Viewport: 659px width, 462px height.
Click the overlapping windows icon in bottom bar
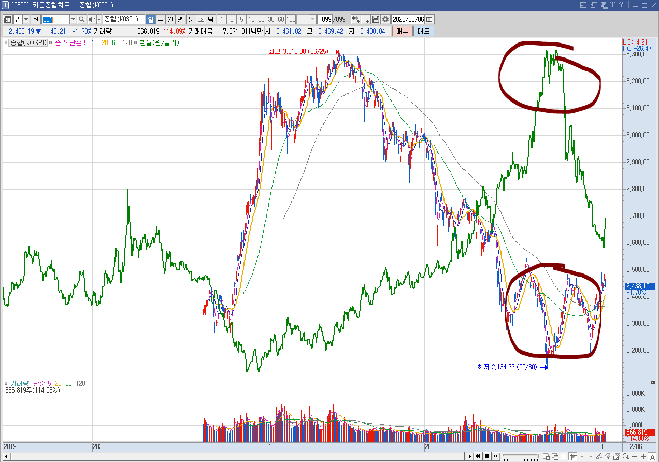[x=555, y=456]
